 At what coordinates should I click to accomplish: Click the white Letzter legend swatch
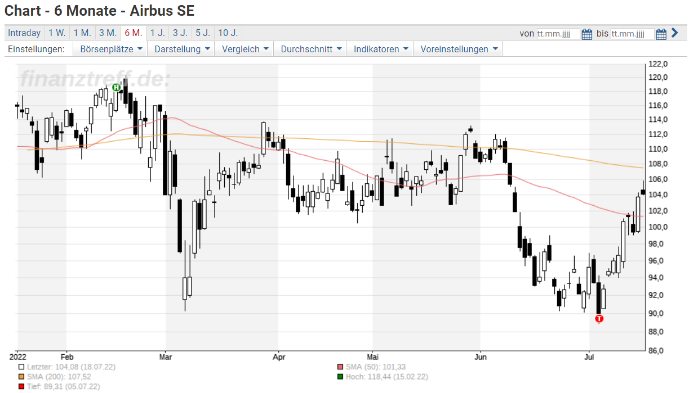point(21,367)
